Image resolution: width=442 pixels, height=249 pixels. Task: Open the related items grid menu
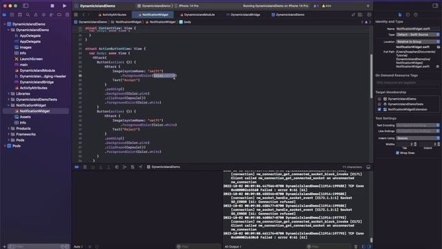pyautogui.click(x=76, y=15)
